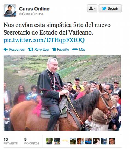Screen dimensions: 130x149
Task: Click the @CurasOnline handle
Action: [31, 14]
